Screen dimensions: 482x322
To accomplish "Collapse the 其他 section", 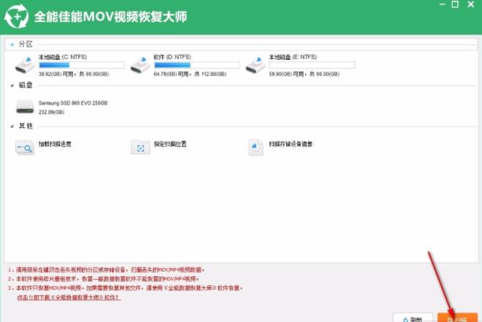I will (x=10, y=126).
